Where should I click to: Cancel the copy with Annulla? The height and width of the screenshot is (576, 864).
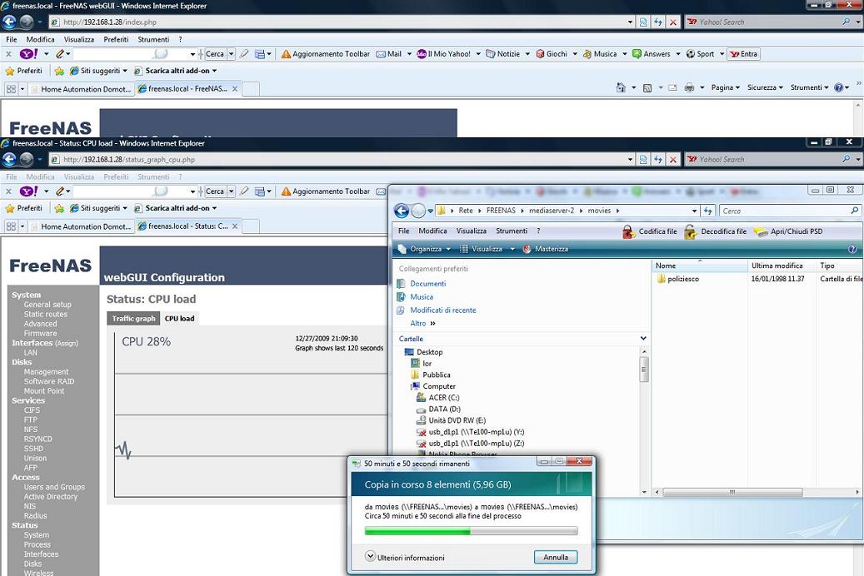556,558
